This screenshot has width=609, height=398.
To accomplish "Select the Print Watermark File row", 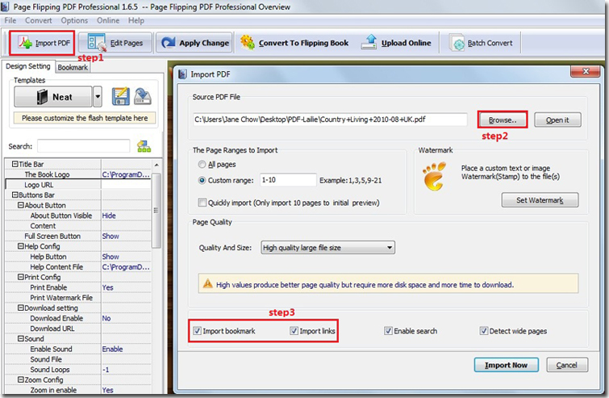I will click(78, 297).
